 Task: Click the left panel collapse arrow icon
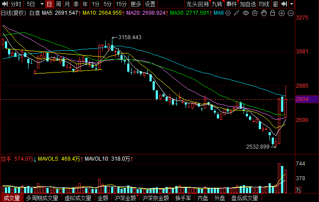(x=4, y=4)
